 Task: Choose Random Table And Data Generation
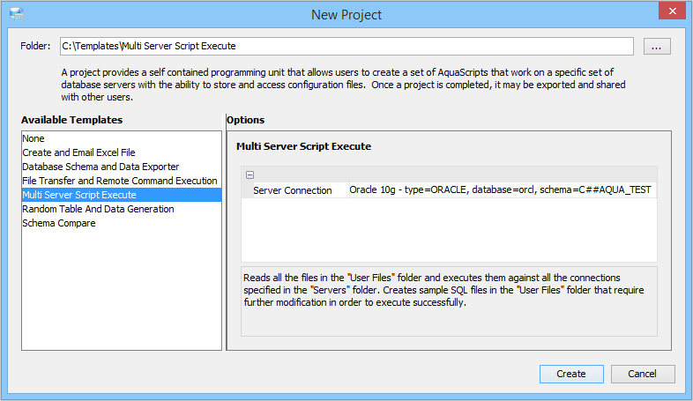pyautogui.click(x=98, y=209)
